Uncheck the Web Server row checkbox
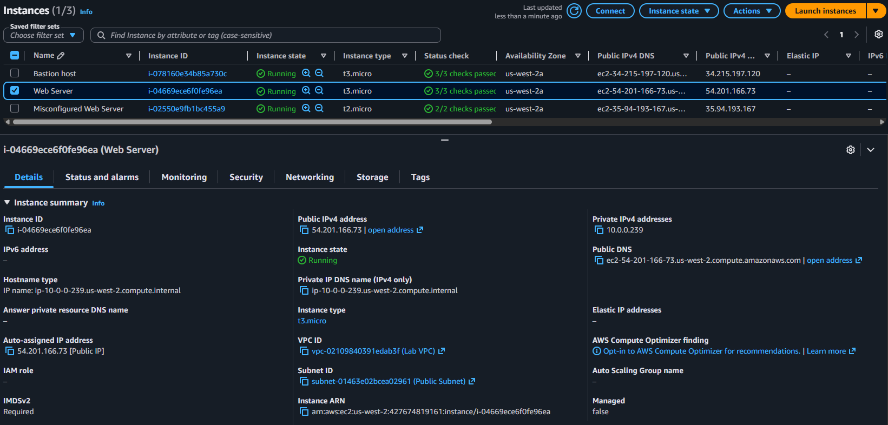Viewport: 888px width, 425px height. click(x=15, y=90)
